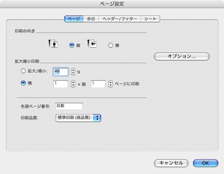Screen dimensions: 224x174
Task: Select the 横 landscape orientation radio button
Action: (110, 45)
